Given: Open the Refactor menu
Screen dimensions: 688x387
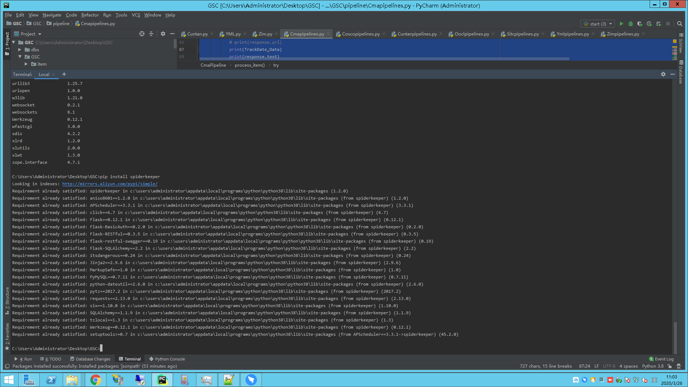Looking at the screenshot, I should point(90,15).
